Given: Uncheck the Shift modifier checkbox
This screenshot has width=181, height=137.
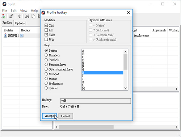Looking at the screenshot, I should coord(46,35).
